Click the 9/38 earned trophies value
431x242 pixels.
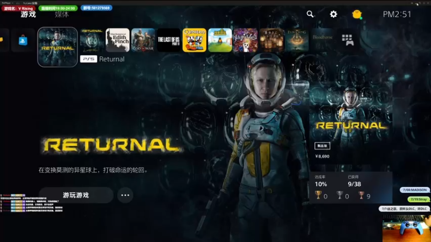pos(354,184)
